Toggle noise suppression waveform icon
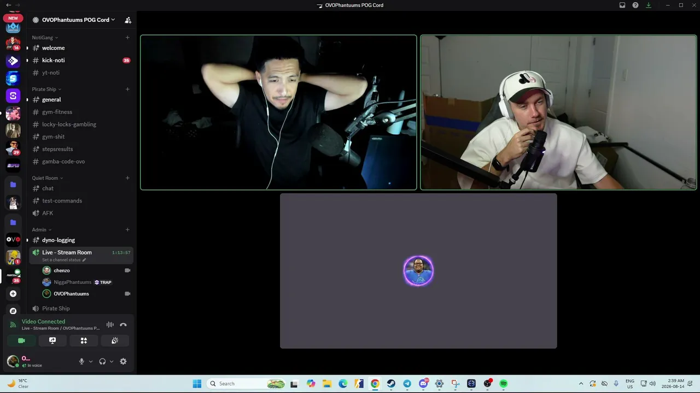The width and height of the screenshot is (700, 393). (x=110, y=325)
